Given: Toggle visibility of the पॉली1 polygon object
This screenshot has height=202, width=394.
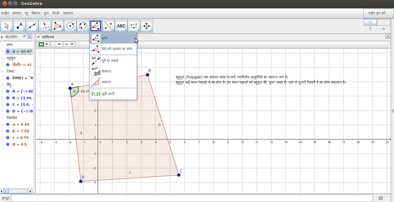Looking at the screenshot, I should point(8,65).
